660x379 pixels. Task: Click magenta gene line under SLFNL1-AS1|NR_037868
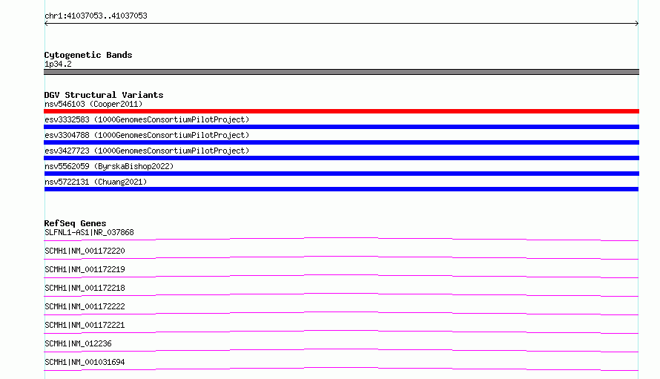click(x=341, y=239)
